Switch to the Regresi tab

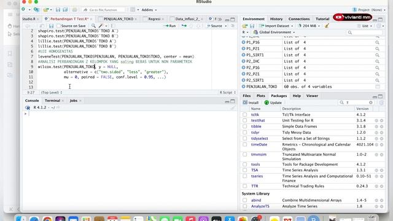point(154,19)
